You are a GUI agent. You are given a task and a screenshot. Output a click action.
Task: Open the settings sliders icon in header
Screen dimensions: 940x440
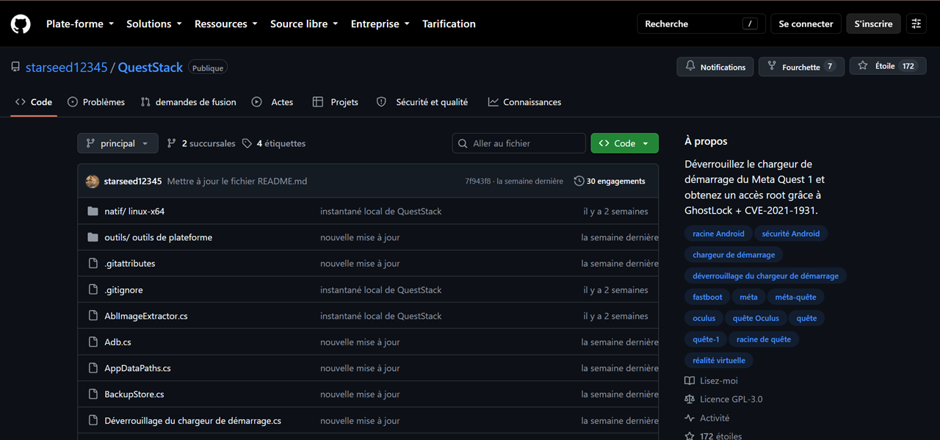(916, 24)
